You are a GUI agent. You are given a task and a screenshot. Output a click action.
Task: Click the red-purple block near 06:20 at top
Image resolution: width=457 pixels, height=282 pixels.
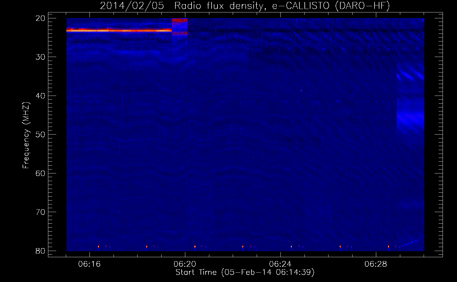tap(180, 27)
